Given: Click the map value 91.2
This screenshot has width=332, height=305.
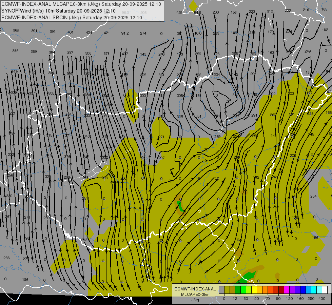Looking at the screenshot, I should pyautogui.click(x=125, y=33).
